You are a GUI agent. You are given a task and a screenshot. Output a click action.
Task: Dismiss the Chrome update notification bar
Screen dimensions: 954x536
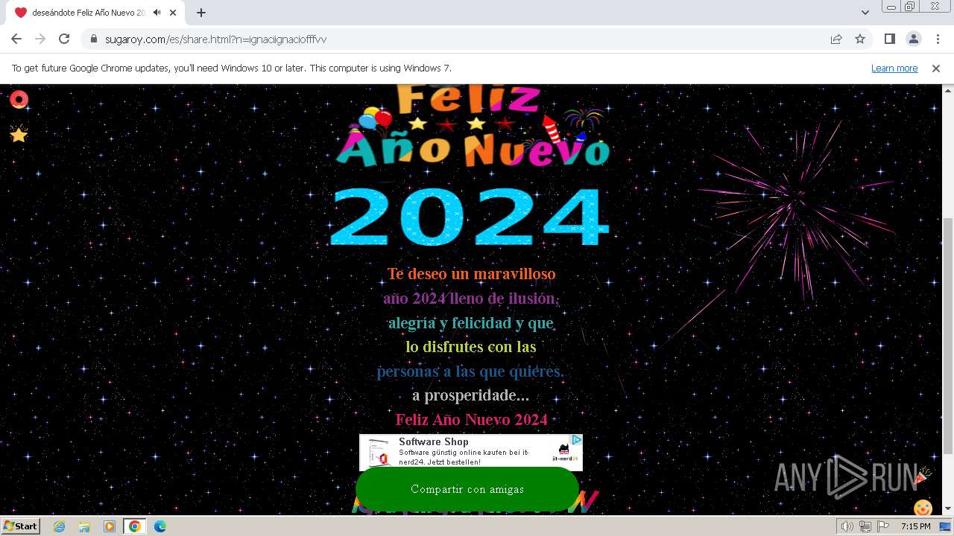click(936, 68)
